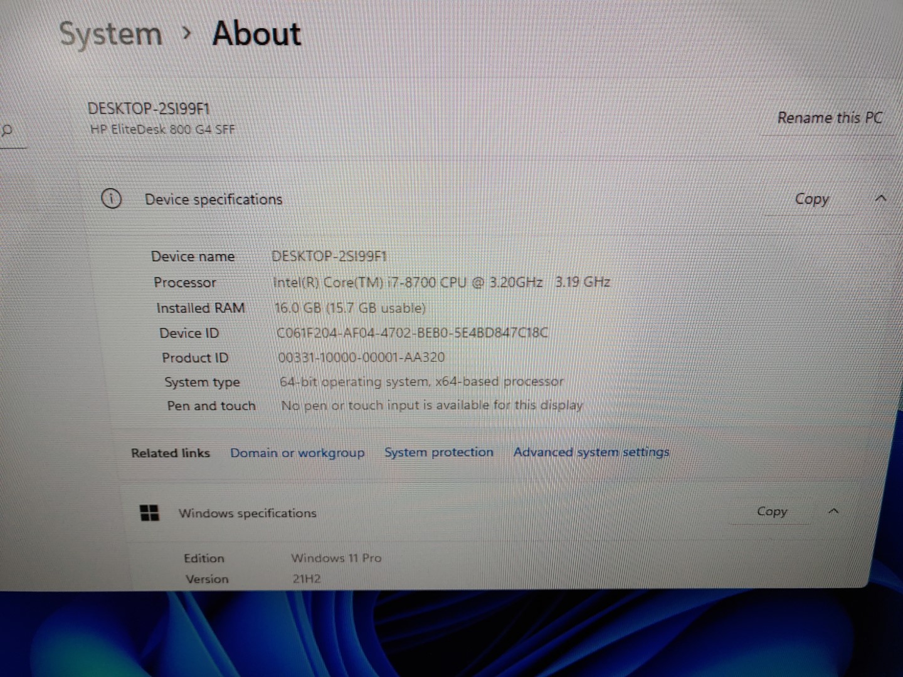Image resolution: width=903 pixels, height=677 pixels.
Task: Select the Windows 11 Pro edition value
Action: point(336,557)
